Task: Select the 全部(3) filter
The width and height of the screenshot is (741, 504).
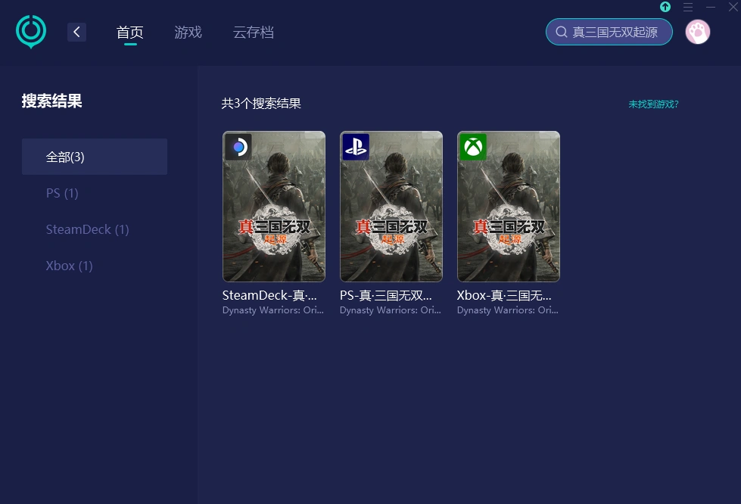Action: 95,157
